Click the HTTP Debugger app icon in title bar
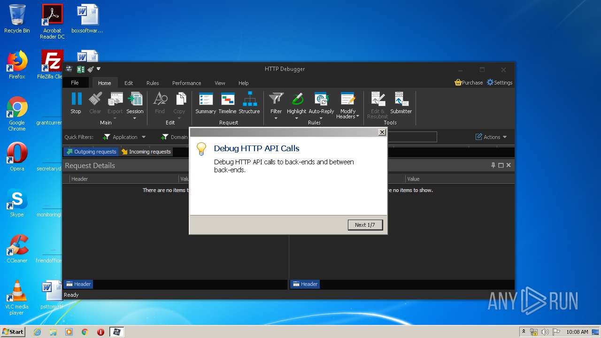Screen dimensions: 601x338 coord(69,69)
